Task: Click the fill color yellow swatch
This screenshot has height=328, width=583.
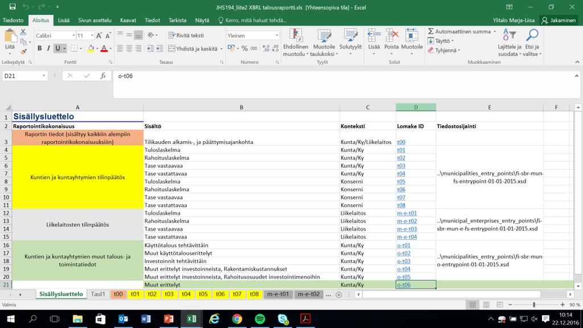Action: coord(91,48)
